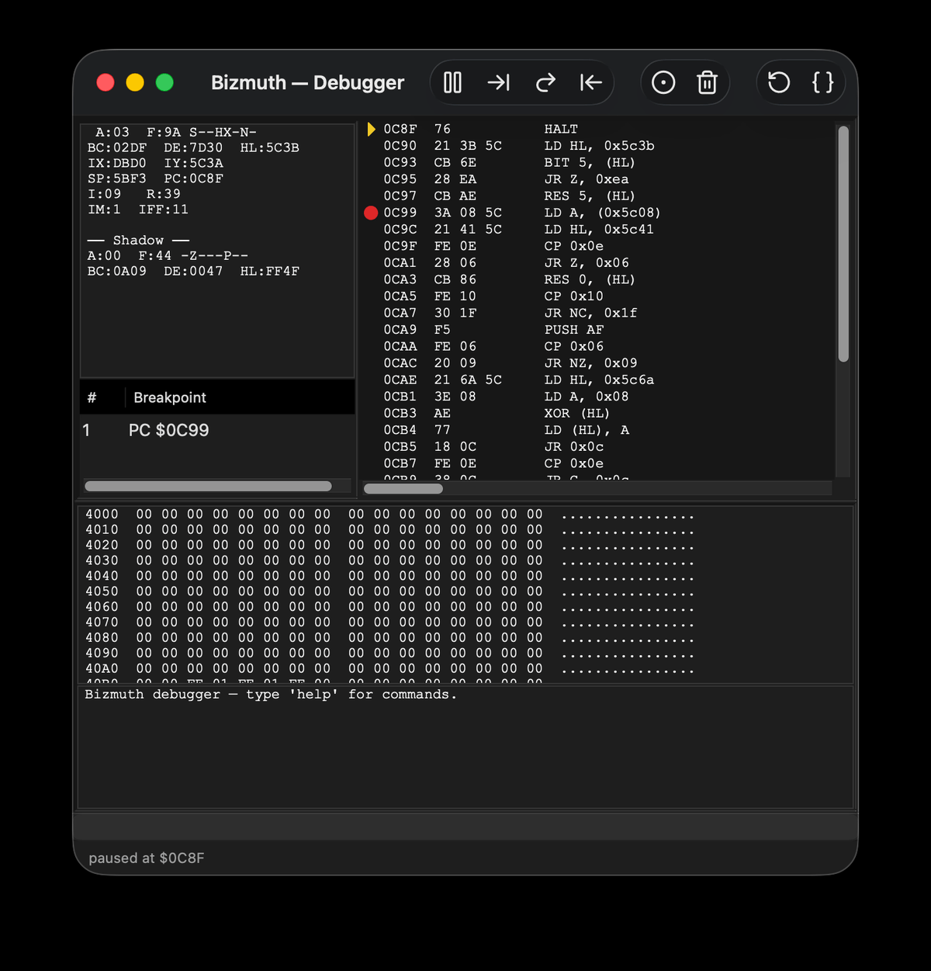The width and height of the screenshot is (931, 971).
Task: Open the curly braces symbols icon
Action: click(x=823, y=82)
